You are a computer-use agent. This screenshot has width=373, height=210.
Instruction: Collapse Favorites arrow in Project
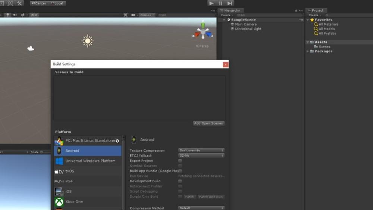[x=308, y=20]
